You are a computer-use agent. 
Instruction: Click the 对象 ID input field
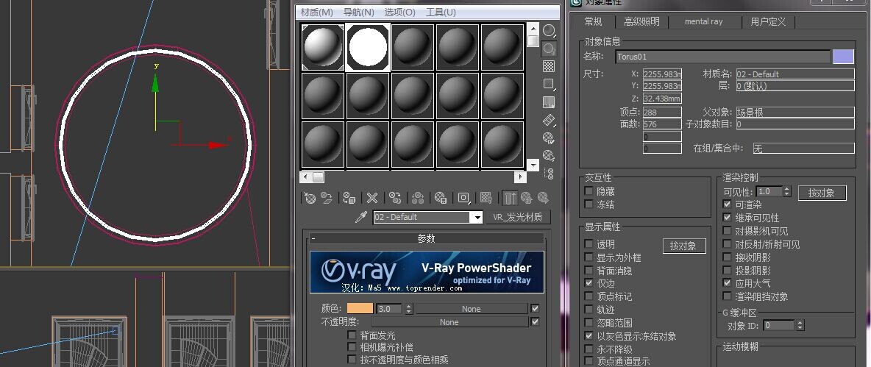[x=779, y=325]
